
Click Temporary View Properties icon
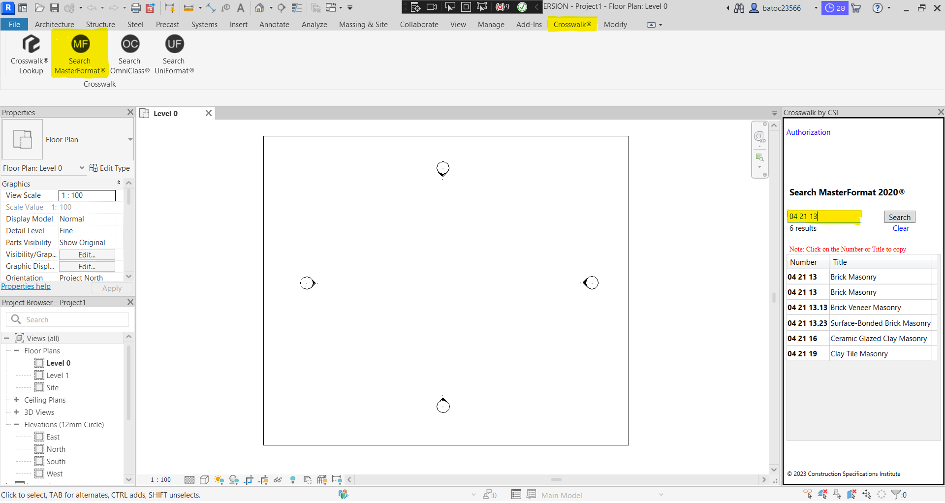[308, 480]
